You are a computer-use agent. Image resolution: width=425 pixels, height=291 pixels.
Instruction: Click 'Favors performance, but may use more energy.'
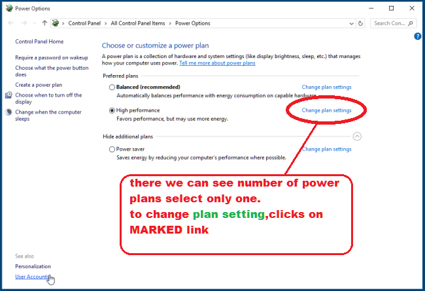(x=173, y=119)
